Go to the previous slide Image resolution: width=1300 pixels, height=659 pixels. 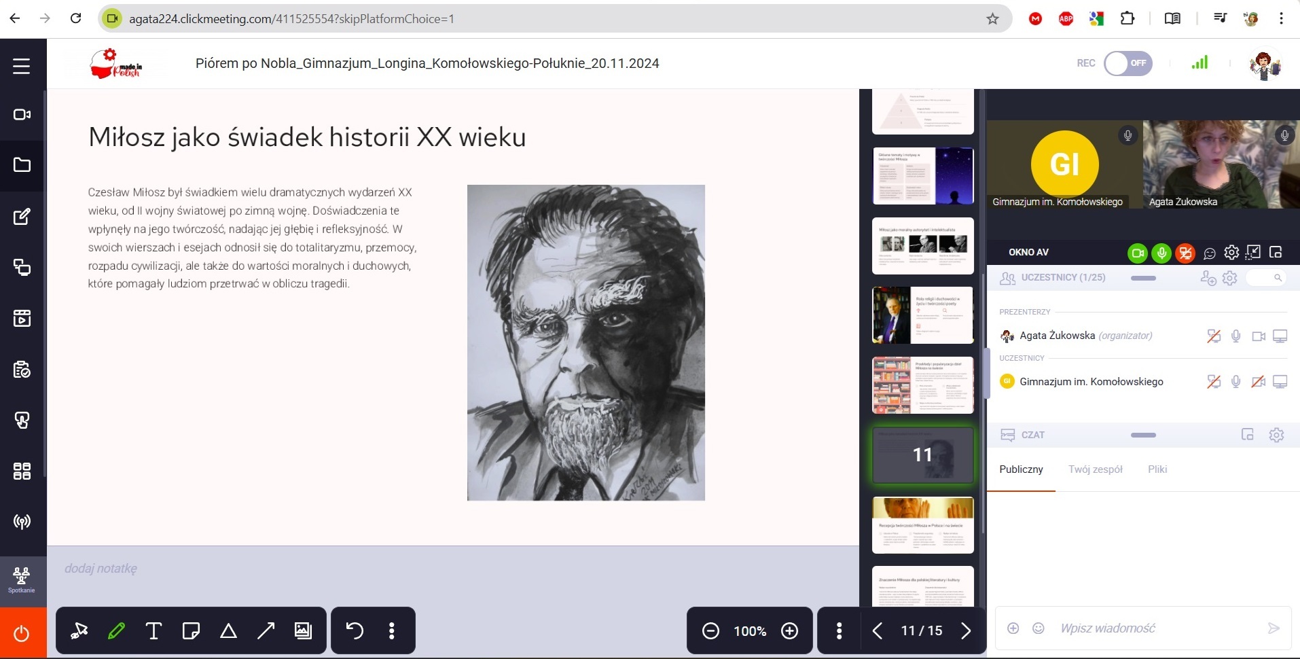878,631
